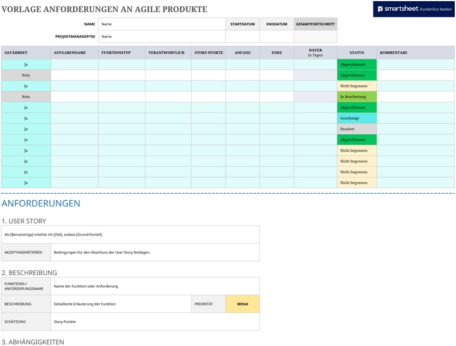
Task: Click Nein in the In Bearbeitung row
Action: coord(26,97)
